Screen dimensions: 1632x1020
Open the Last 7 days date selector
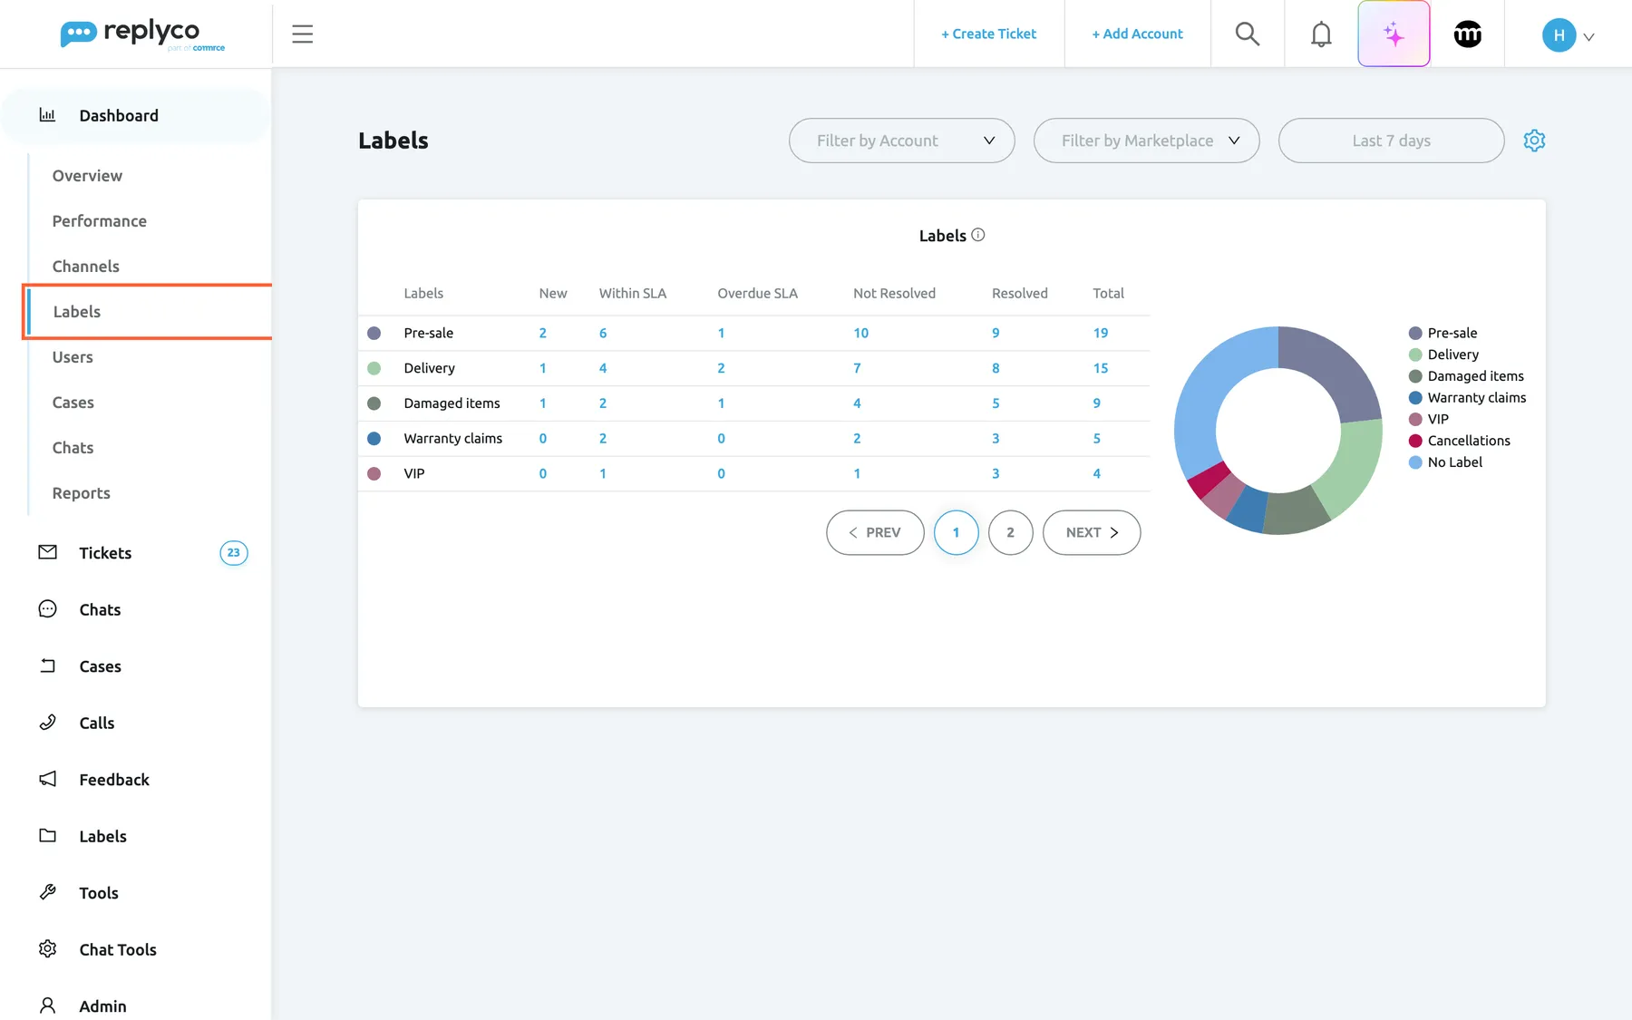pos(1391,141)
